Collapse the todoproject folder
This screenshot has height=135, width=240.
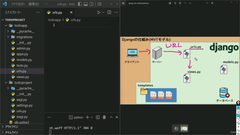point(6,82)
